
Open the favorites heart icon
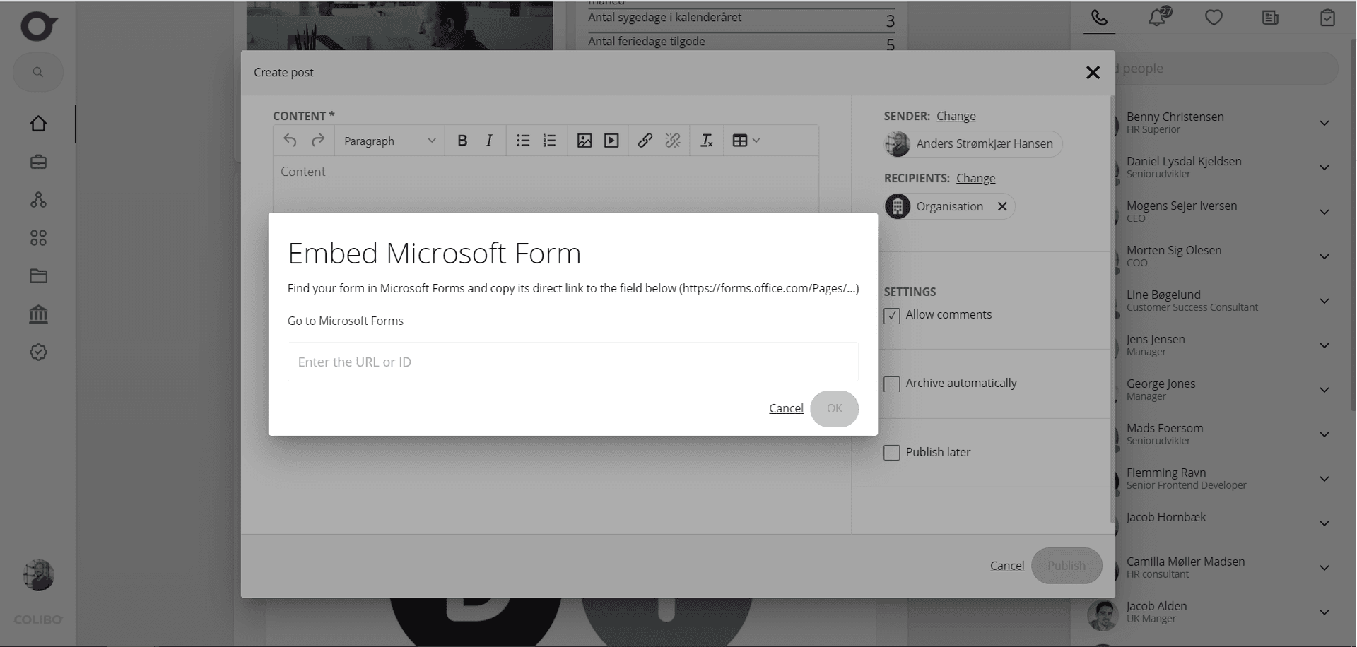(x=1214, y=18)
